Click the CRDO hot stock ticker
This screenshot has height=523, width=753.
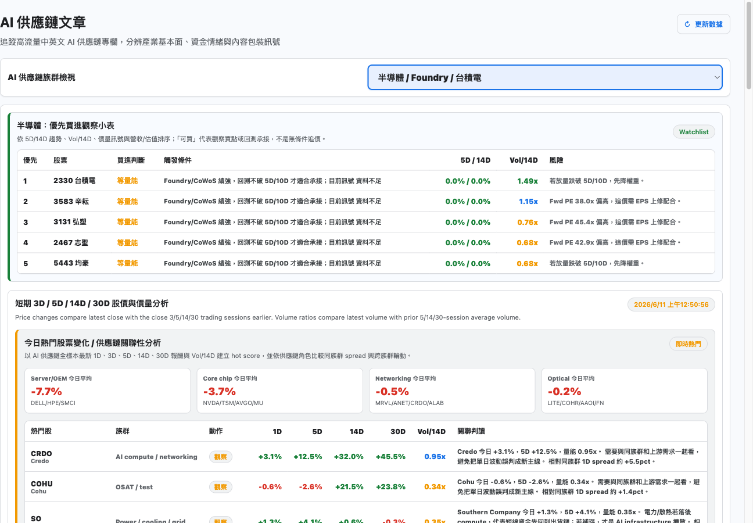(x=41, y=453)
